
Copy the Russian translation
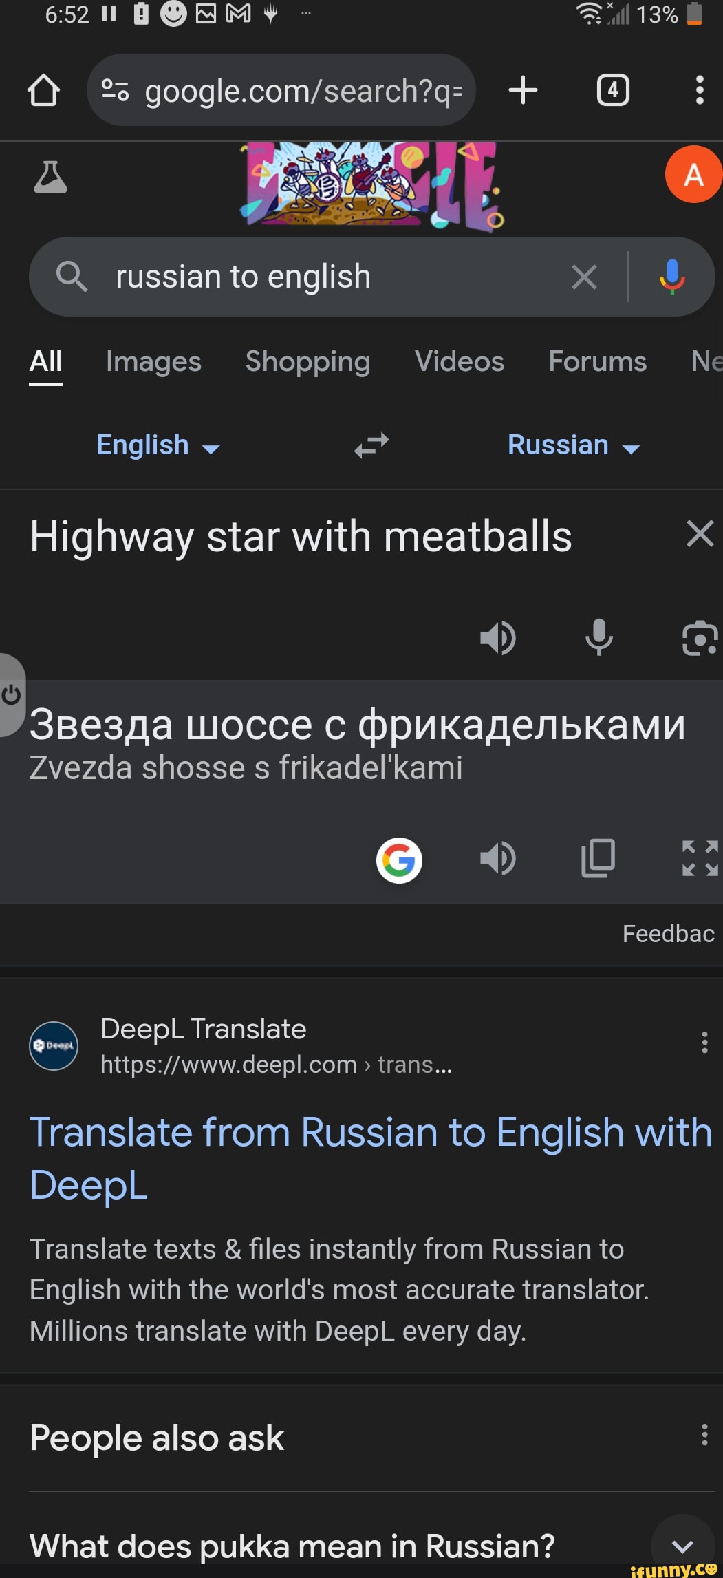coord(598,858)
